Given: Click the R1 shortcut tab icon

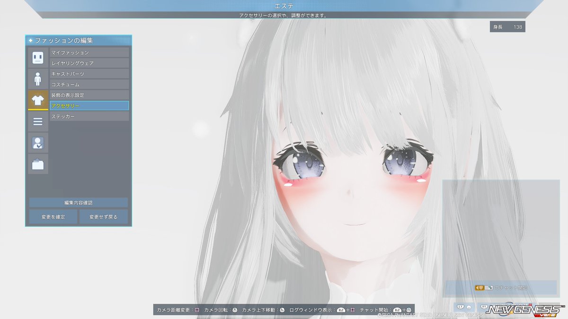Looking at the screenshot, I should tap(484, 307).
